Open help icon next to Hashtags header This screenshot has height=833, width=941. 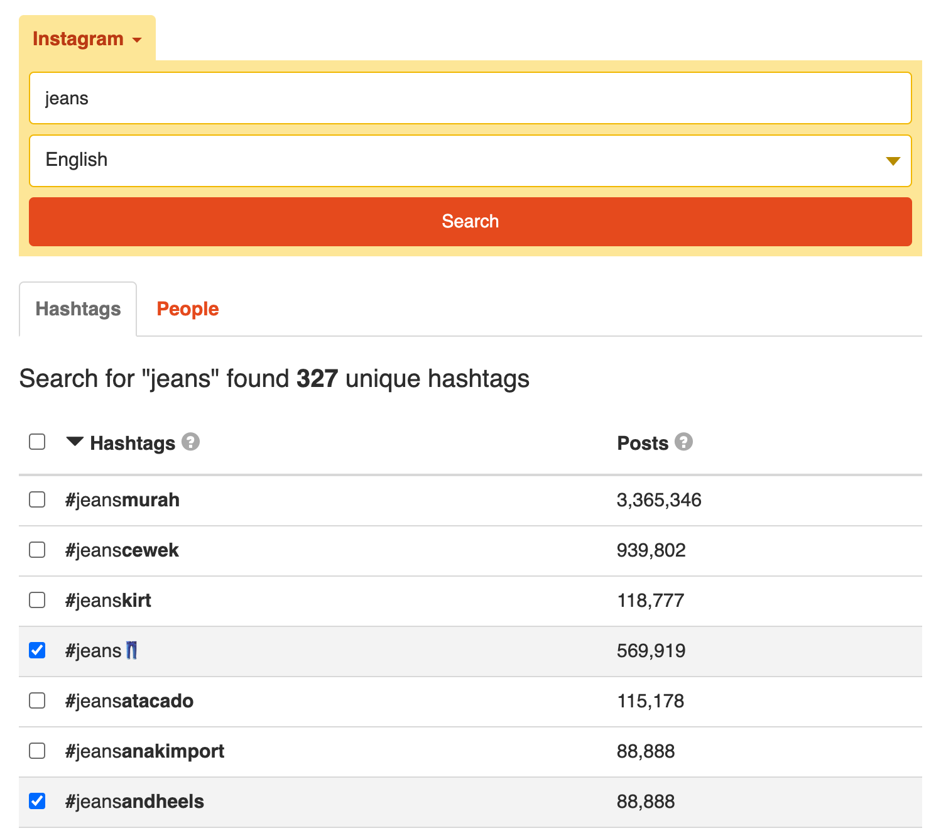(190, 442)
